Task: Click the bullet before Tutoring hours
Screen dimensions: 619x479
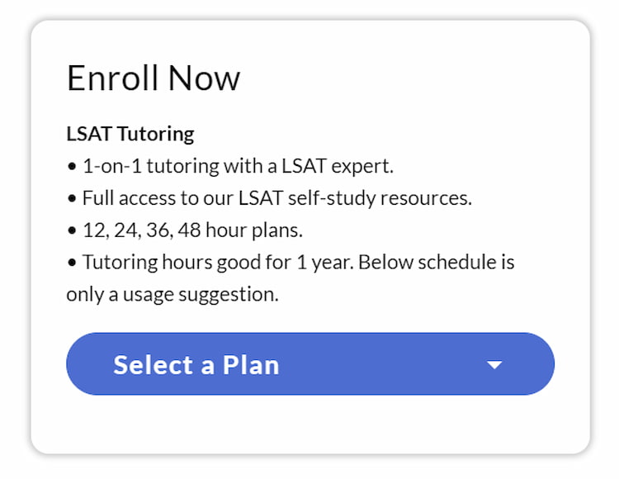Action: pos(72,263)
